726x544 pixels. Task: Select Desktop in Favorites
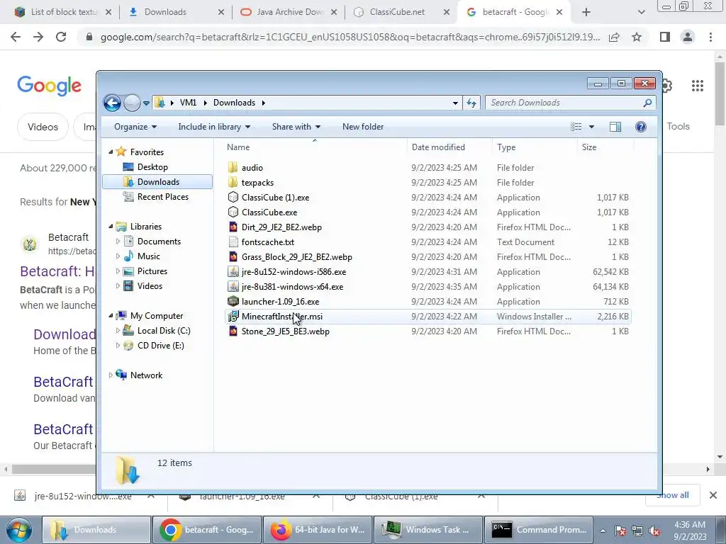(152, 167)
